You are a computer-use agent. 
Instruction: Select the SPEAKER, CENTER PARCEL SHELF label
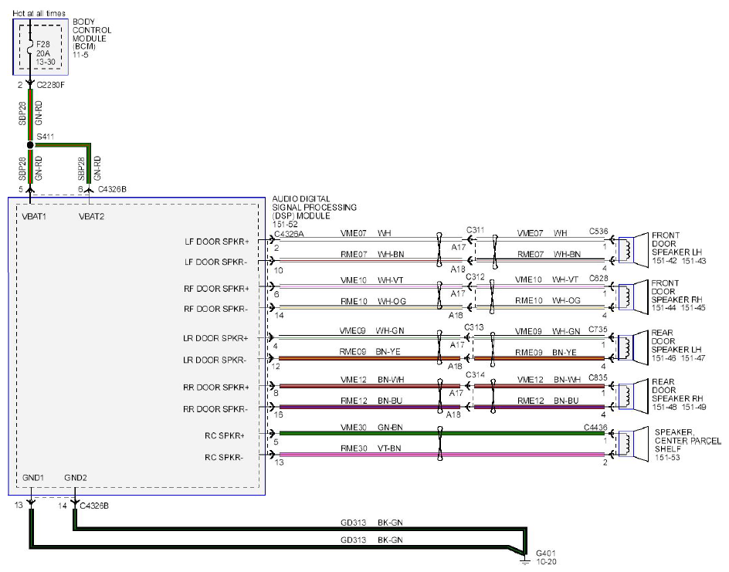pyautogui.click(x=688, y=441)
